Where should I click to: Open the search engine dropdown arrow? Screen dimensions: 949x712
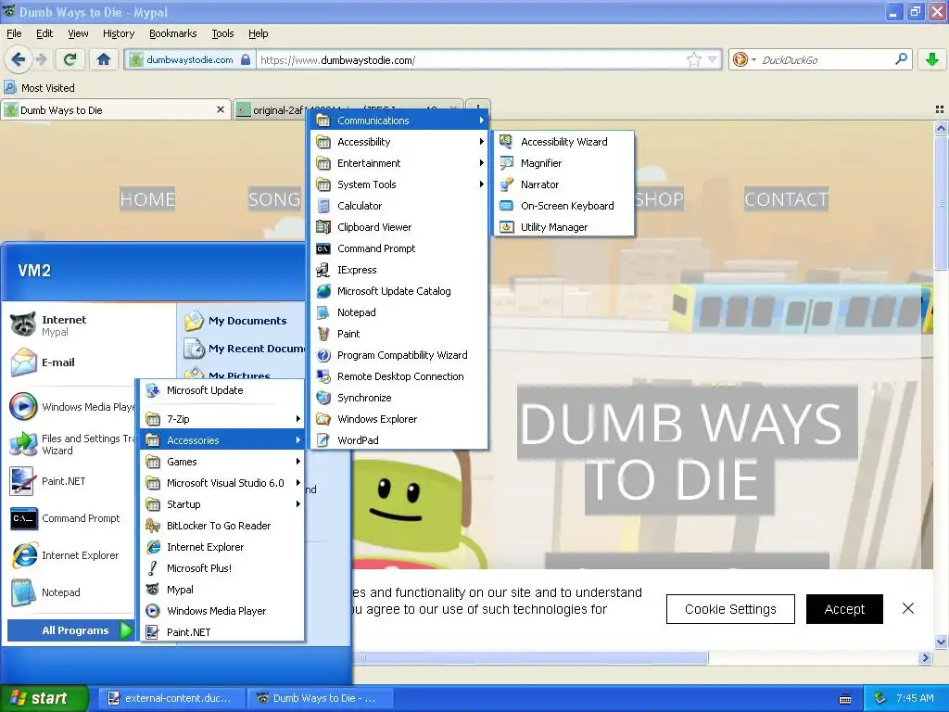tap(753, 59)
